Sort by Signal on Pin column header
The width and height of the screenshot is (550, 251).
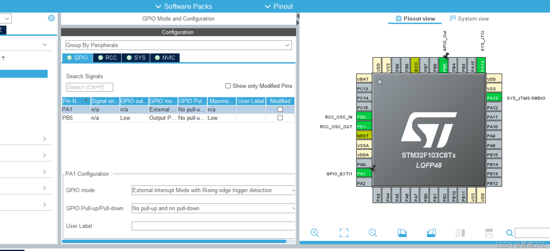tap(105, 101)
